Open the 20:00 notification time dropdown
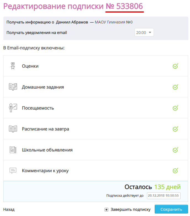This screenshot has width=190, height=216. (x=144, y=32)
